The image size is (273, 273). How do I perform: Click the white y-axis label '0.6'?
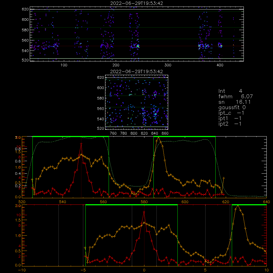coord(18,161)
